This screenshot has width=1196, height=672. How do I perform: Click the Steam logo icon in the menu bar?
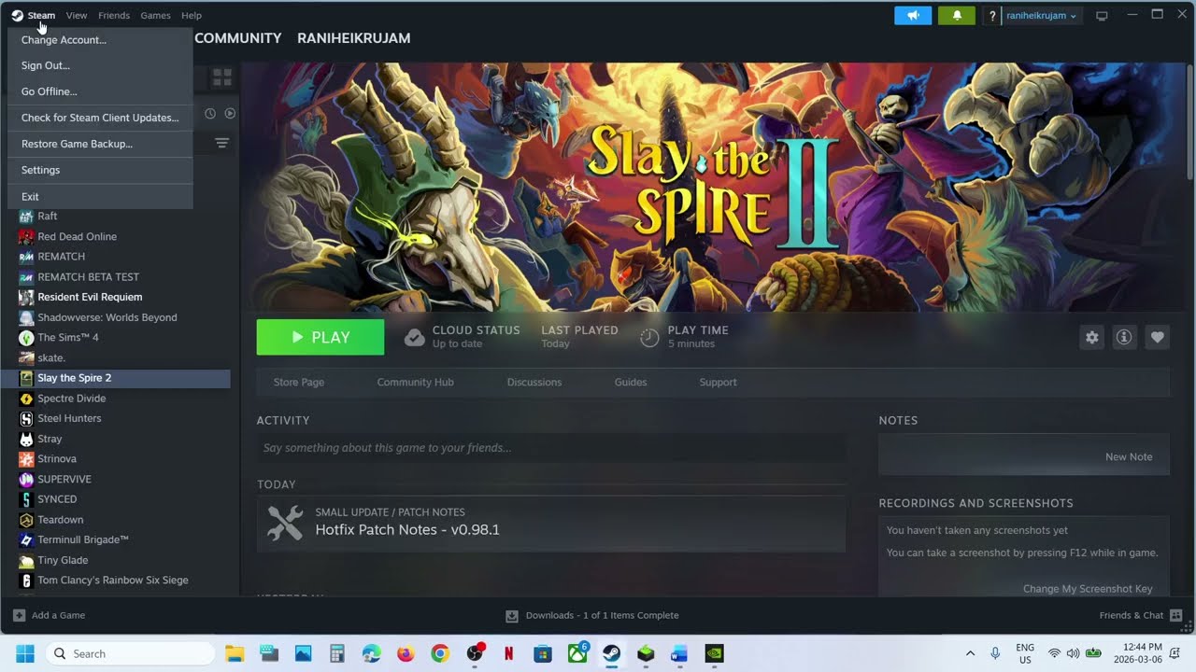(17, 15)
